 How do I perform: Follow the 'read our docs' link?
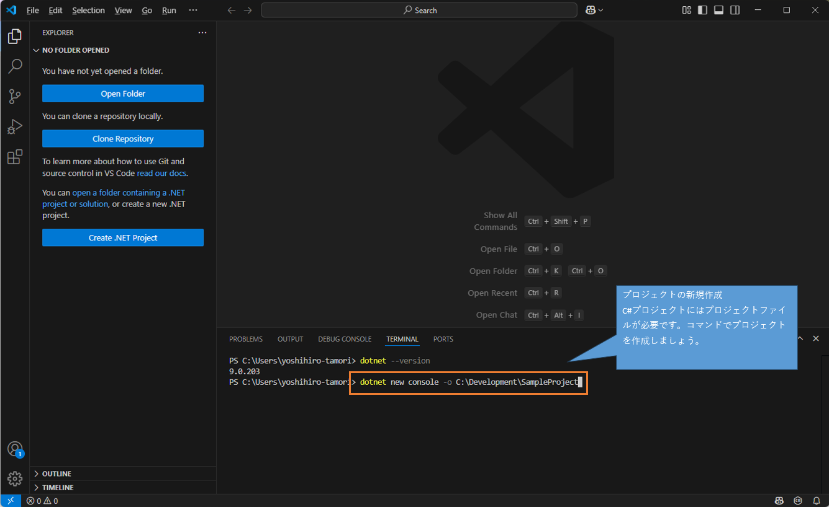coord(161,174)
